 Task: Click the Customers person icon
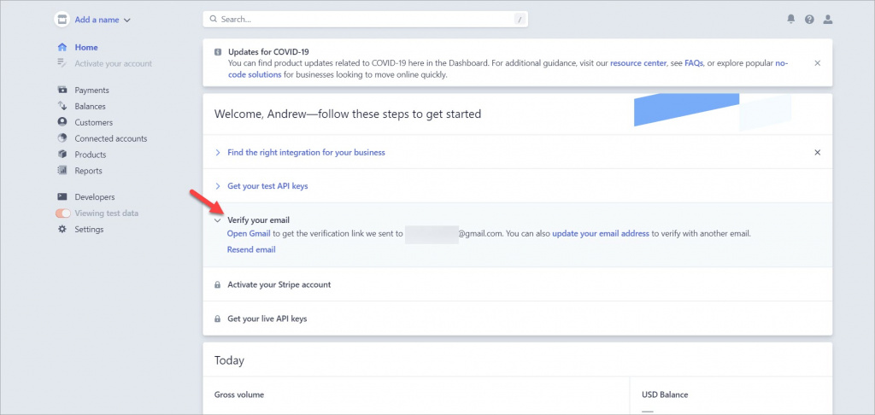coord(62,122)
